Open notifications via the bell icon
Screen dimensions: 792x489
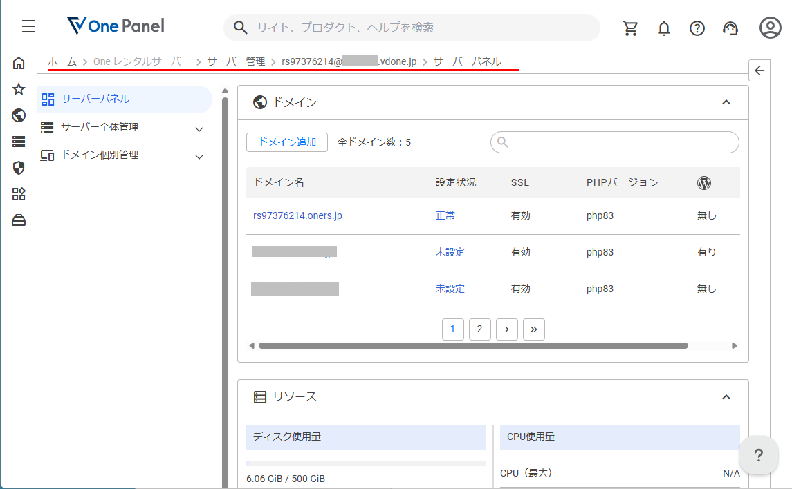point(663,28)
